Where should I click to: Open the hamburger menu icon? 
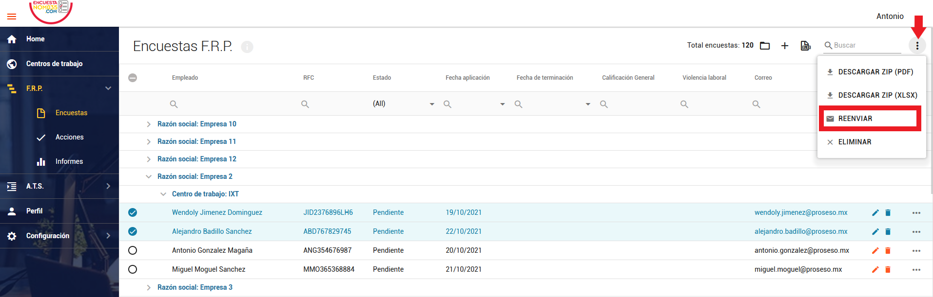click(12, 17)
